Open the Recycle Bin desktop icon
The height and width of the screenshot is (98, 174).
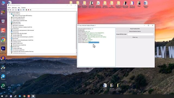coord(3,21)
